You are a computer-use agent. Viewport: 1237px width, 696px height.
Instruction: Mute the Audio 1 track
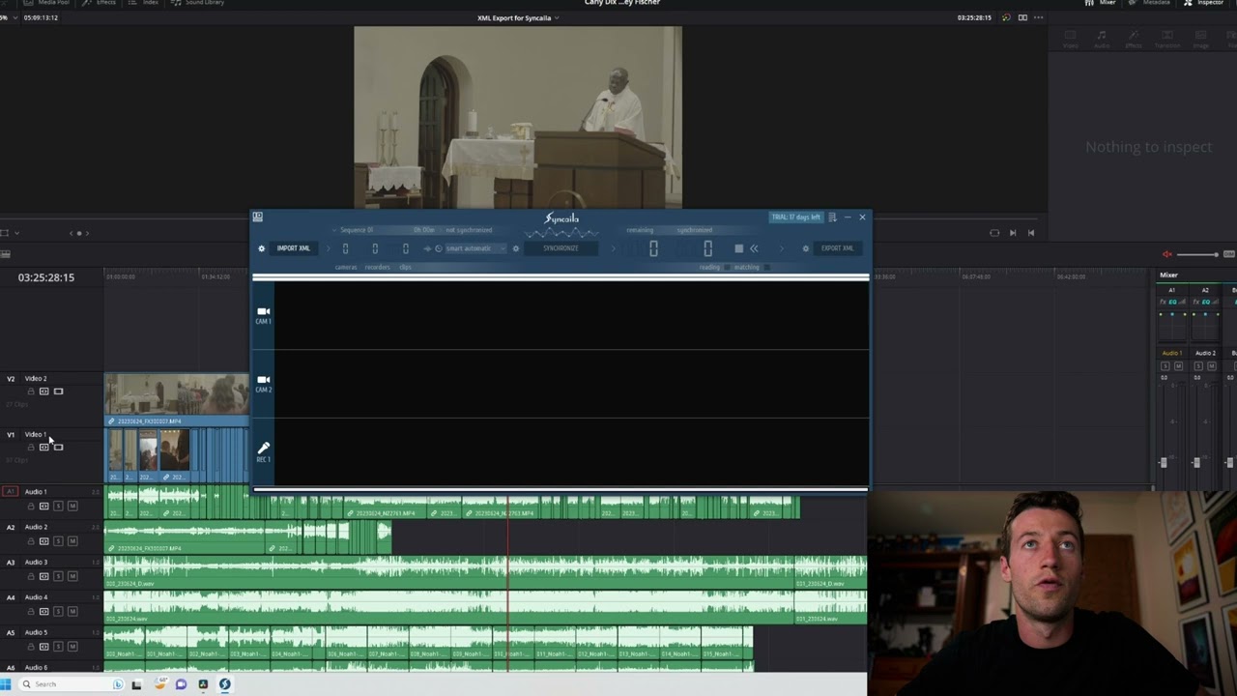click(x=72, y=506)
